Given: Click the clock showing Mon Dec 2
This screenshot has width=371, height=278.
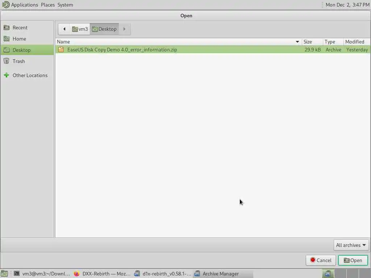Looking at the screenshot, I should click(347, 5).
